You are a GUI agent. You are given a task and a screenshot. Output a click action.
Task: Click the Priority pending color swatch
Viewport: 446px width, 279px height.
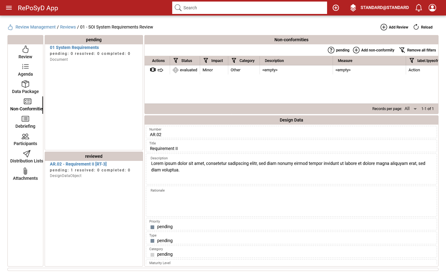click(152, 227)
